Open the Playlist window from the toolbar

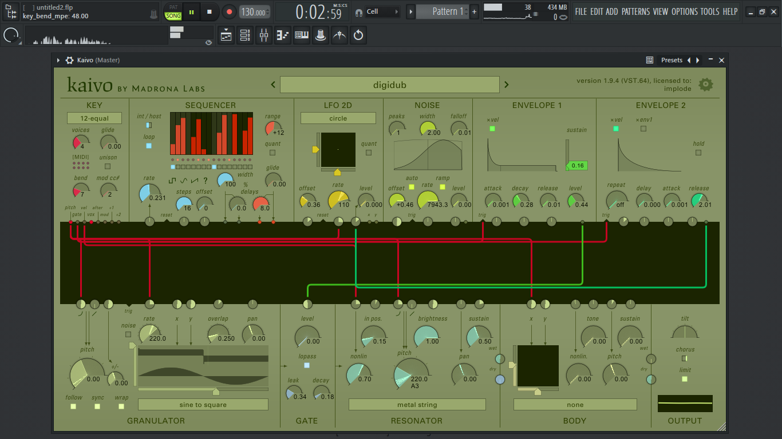coord(226,35)
